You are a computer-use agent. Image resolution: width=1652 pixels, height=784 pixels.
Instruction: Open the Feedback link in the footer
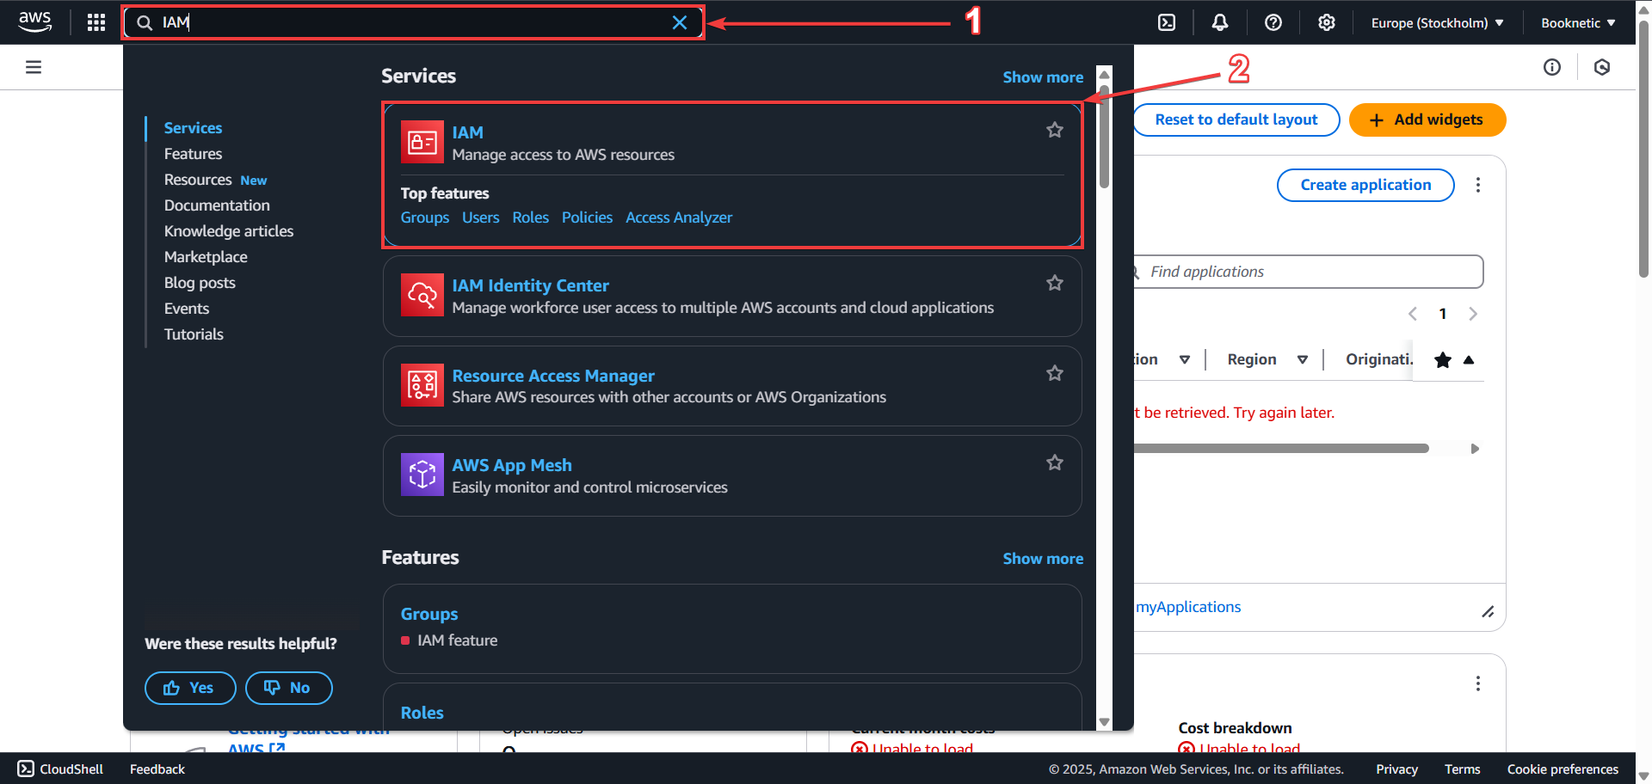coord(157,769)
